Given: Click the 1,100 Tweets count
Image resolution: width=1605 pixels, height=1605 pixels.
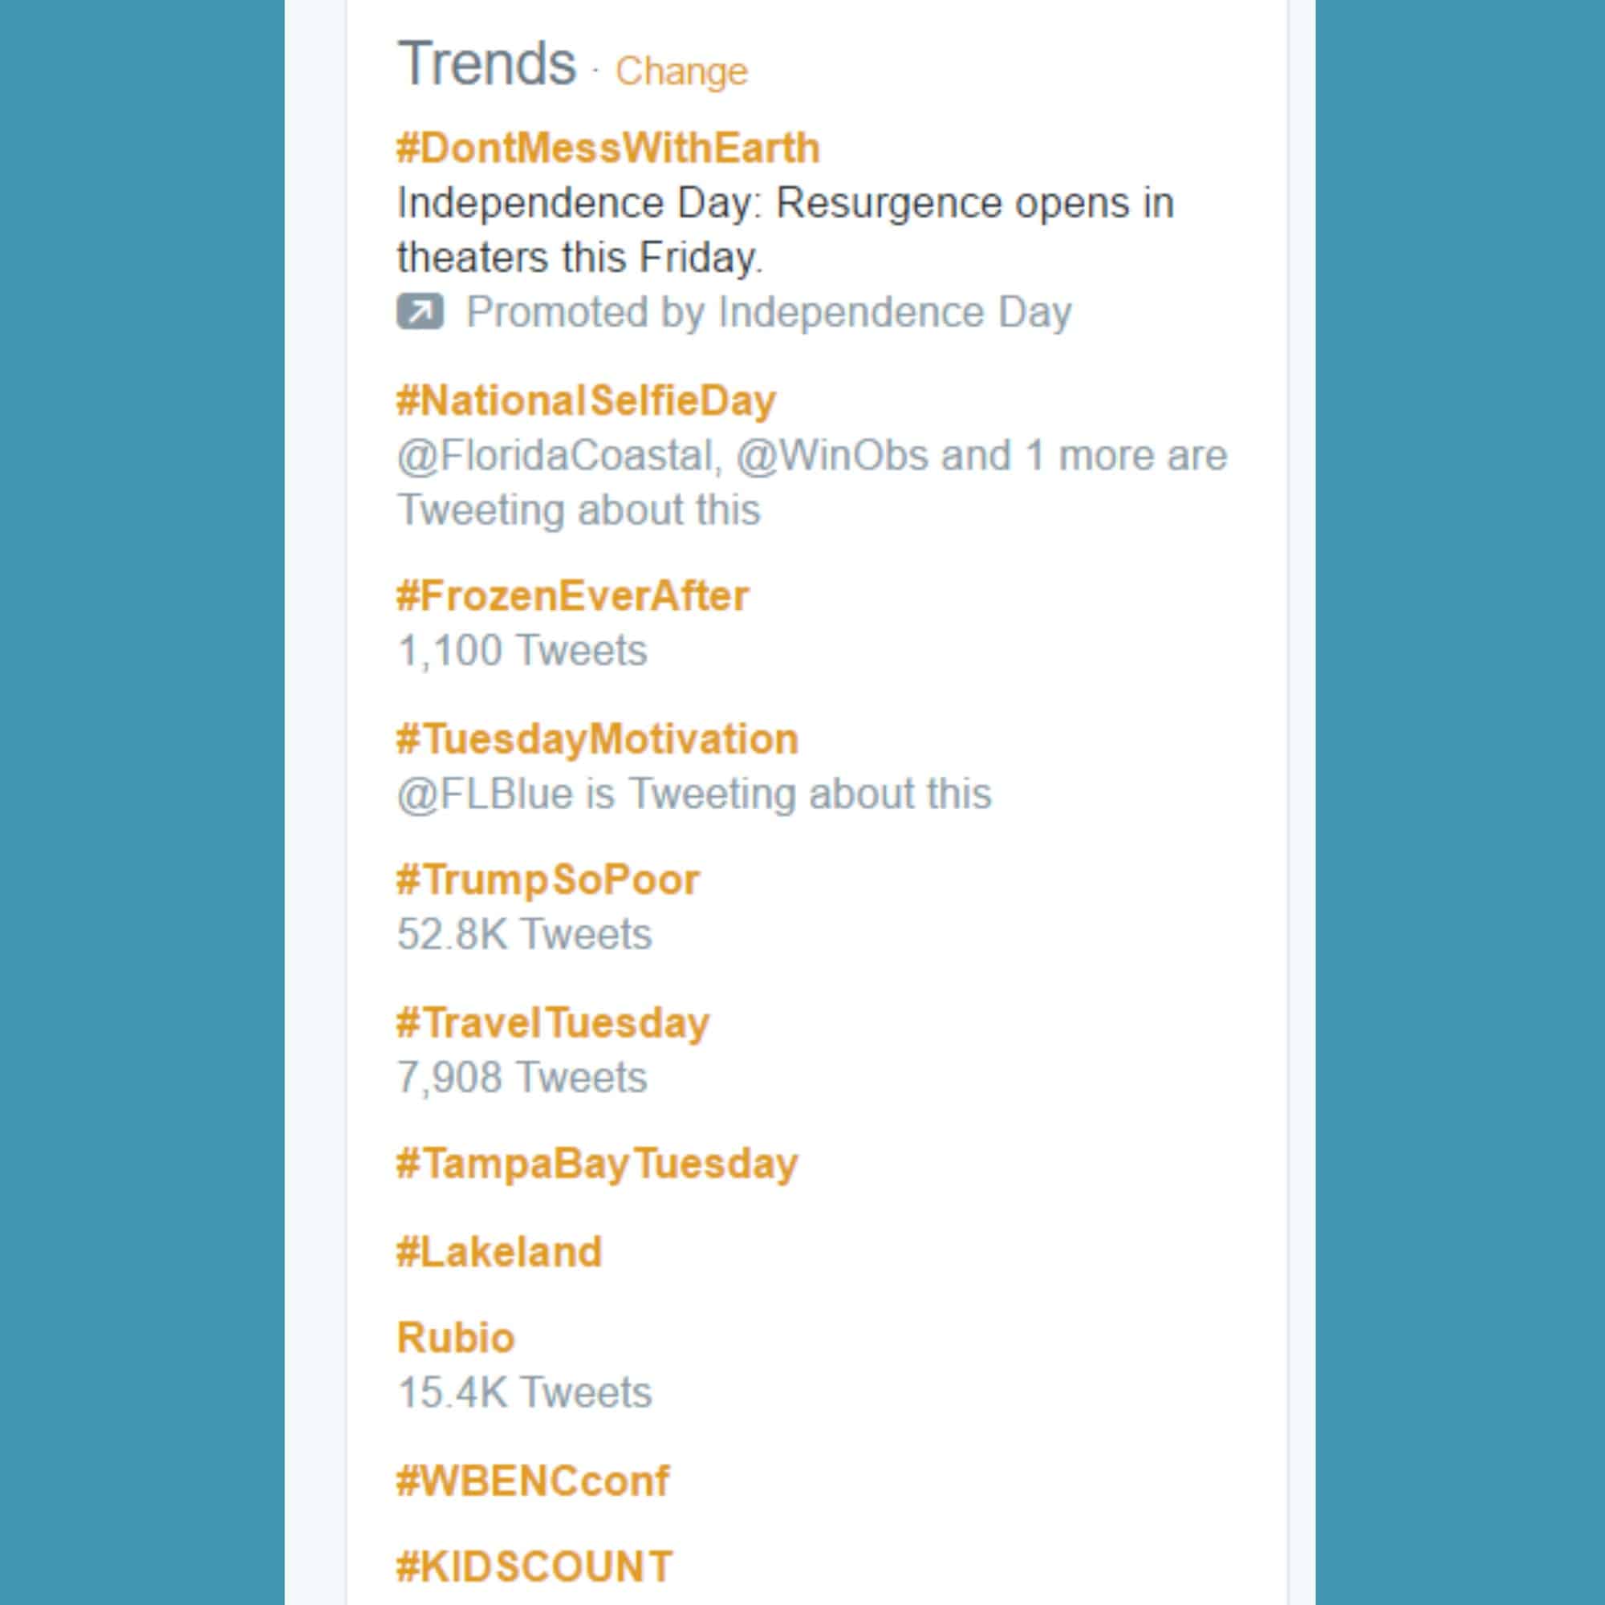Looking at the screenshot, I should click(522, 651).
